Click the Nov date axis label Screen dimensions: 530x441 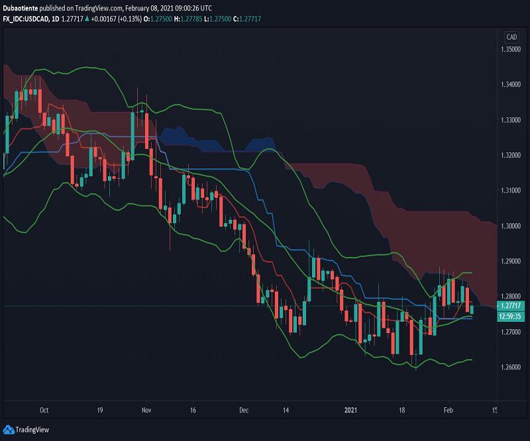coord(146,410)
